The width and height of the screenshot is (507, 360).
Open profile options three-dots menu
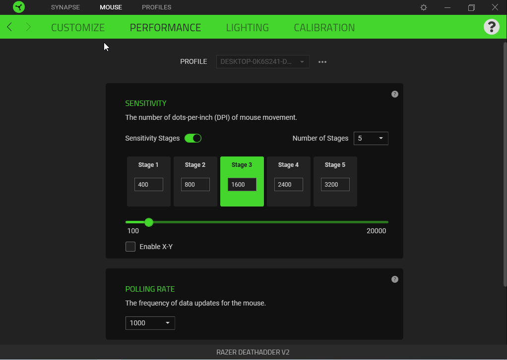[322, 62]
